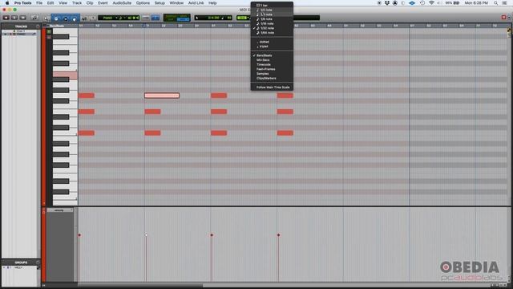Screen dimensions: 513x289
Task: Open the green Grid value dropdown
Action: (x=243, y=18)
